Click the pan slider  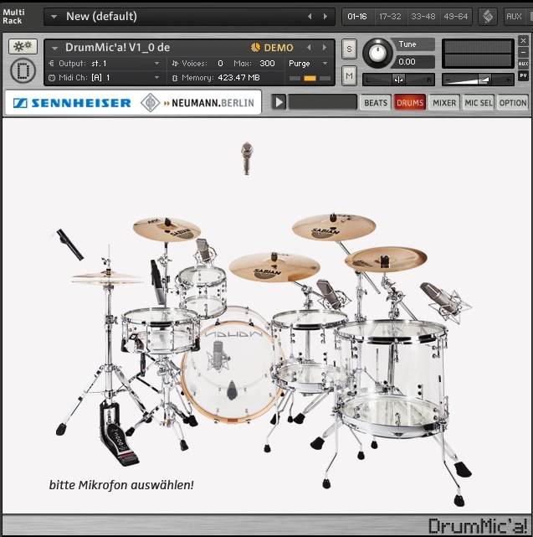(x=398, y=80)
